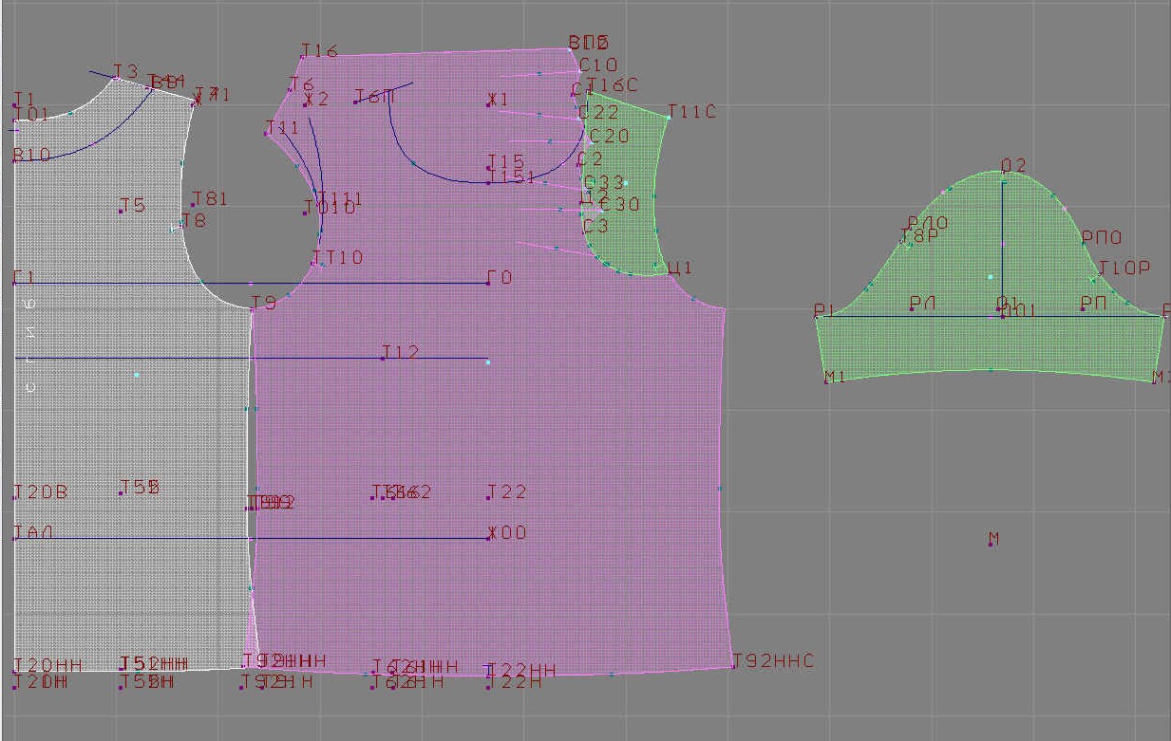Click point T20B on the left edge
The width and height of the screenshot is (1171, 741).
15,498
